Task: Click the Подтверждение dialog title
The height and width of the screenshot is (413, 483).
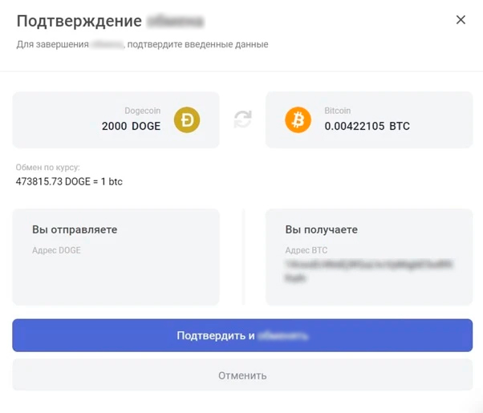Action: click(x=79, y=22)
